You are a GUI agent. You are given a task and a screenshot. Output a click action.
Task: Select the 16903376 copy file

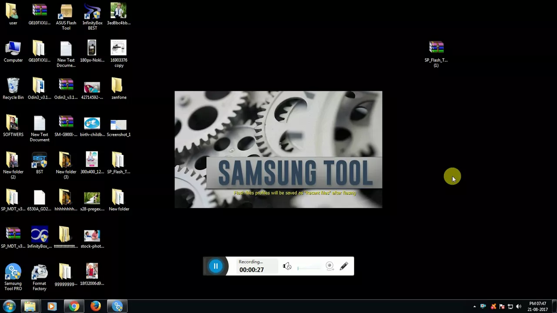coord(119,54)
